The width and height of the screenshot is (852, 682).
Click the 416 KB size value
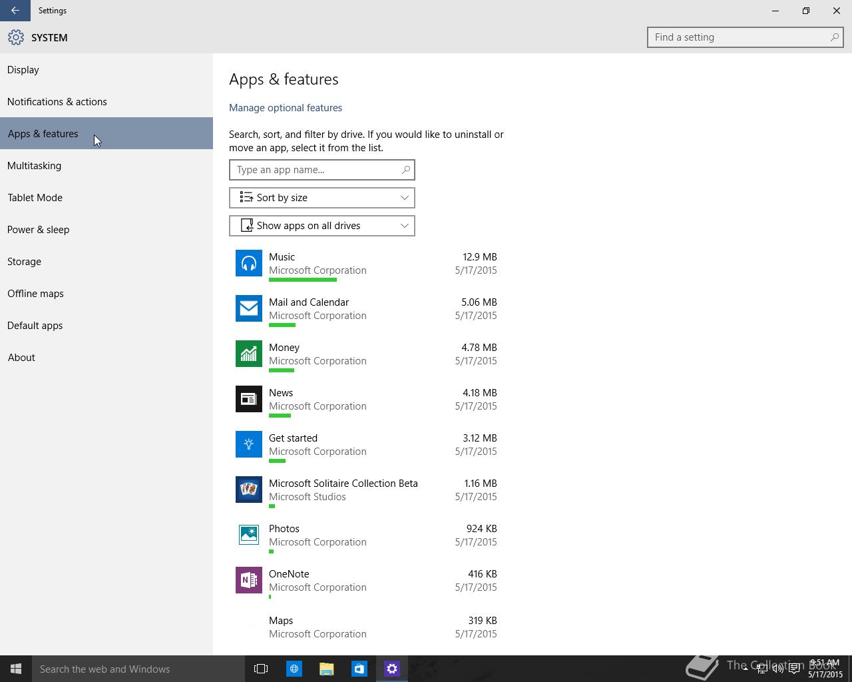[x=483, y=573]
